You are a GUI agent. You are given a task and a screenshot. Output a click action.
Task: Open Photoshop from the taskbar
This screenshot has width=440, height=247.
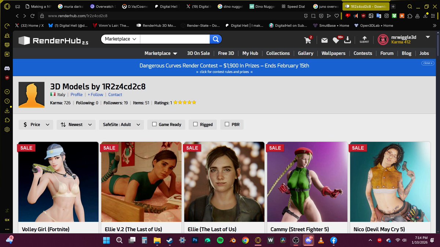tap(195, 240)
